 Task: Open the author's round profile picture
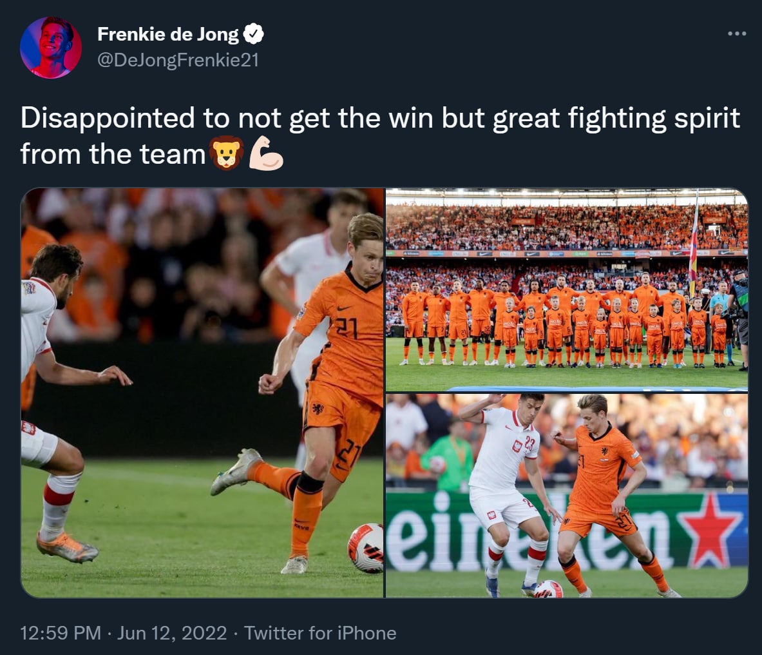pyautogui.click(x=50, y=47)
